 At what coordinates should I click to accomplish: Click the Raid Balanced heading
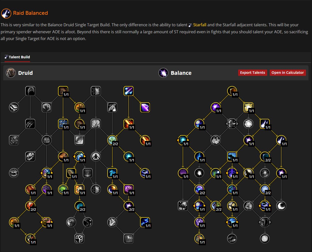(30, 13)
